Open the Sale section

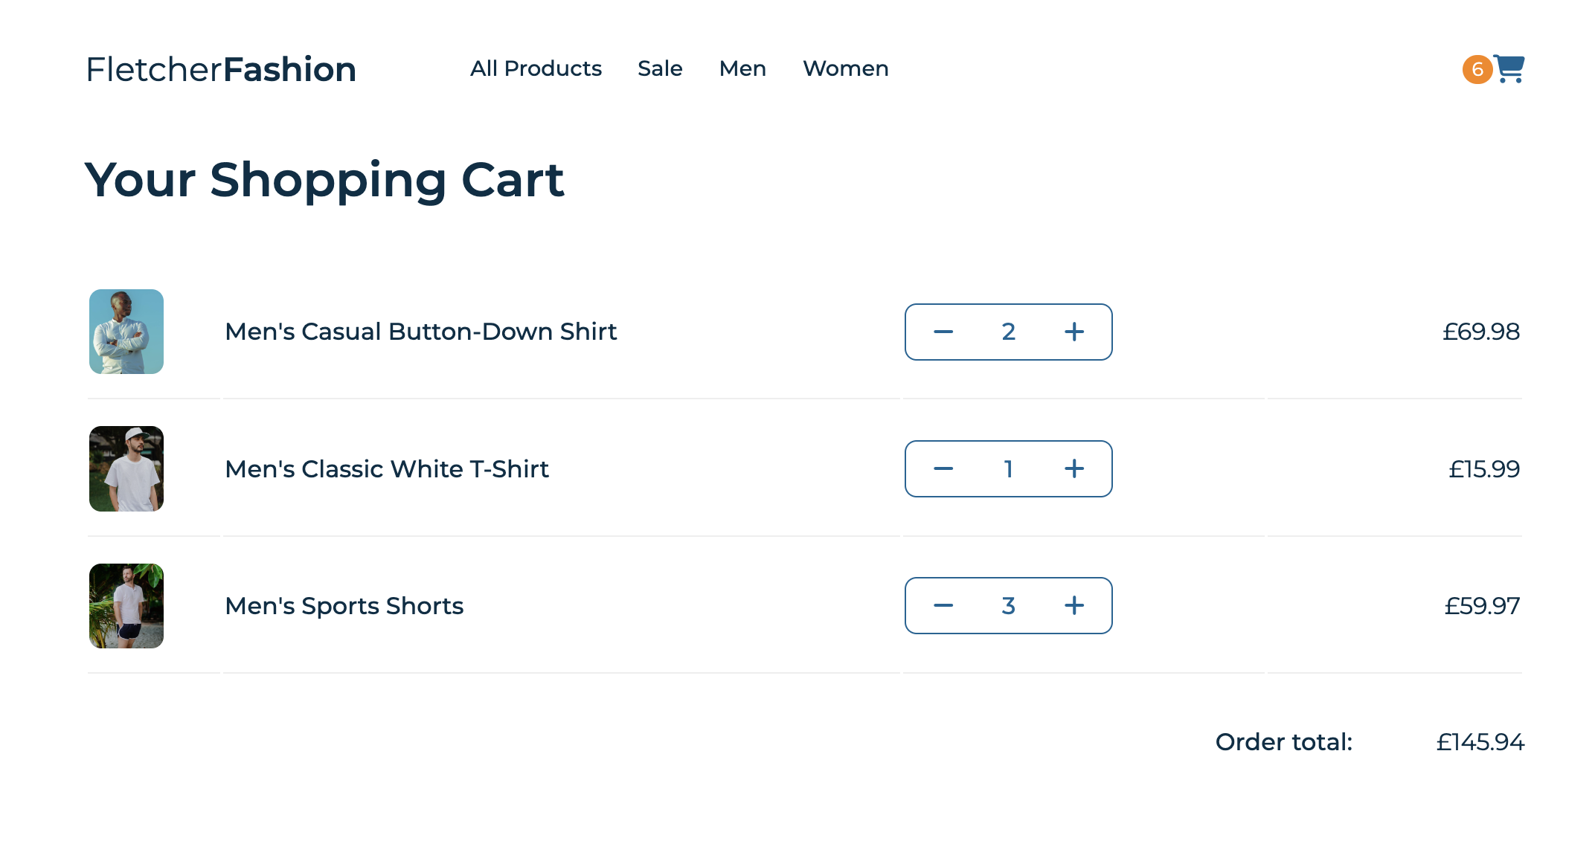(660, 68)
